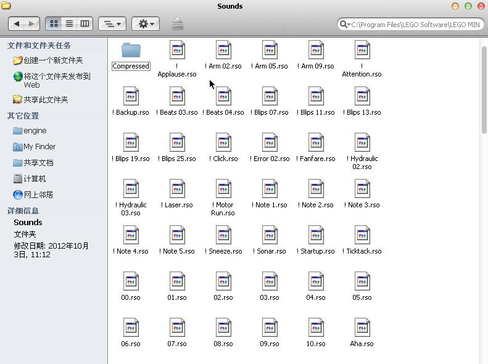488x364 pixels.
Task: Select the ! Beats 04.rso file
Action: click(x=223, y=101)
